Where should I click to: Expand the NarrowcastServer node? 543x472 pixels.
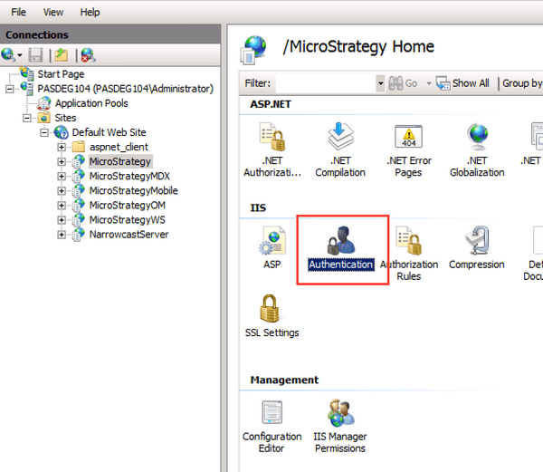[x=62, y=235]
